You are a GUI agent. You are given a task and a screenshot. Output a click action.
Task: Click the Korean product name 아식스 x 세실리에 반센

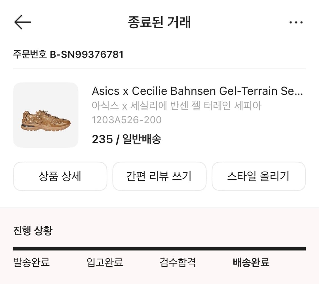[x=176, y=106]
